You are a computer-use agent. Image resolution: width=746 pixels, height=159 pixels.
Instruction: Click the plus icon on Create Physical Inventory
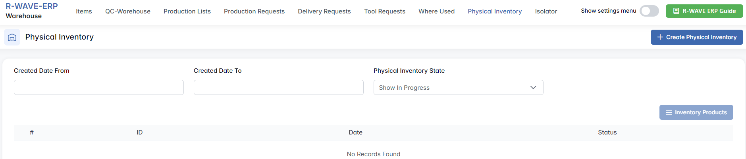[660, 37]
